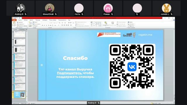Open the Эффекты фигур dropdown

coord(121,26)
